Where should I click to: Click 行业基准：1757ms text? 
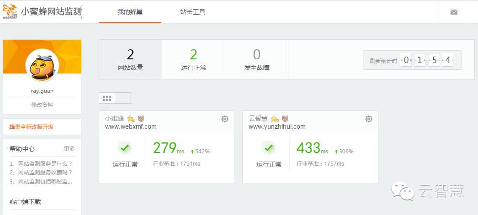pos(320,164)
